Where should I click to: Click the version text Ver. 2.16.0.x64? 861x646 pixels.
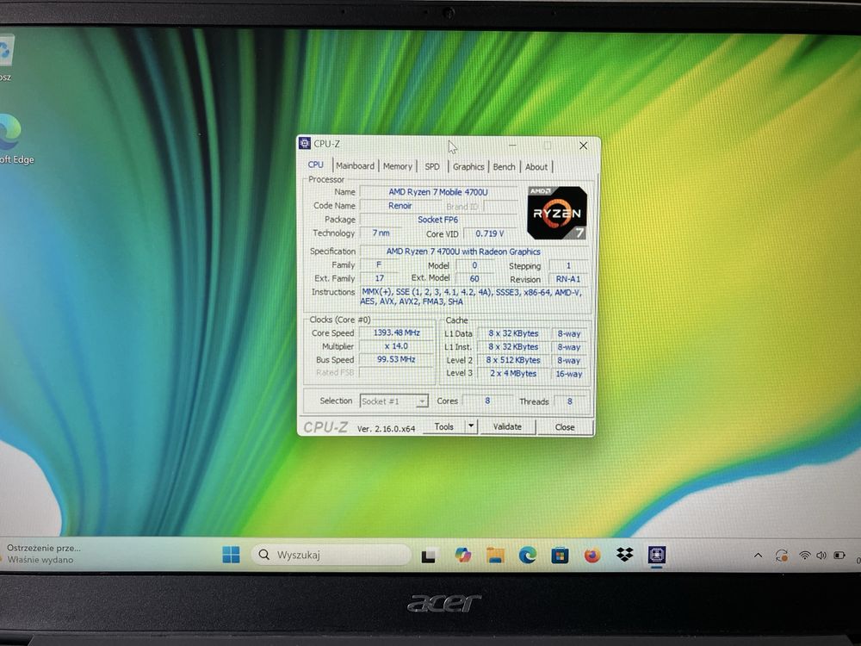click(x=386, y=428)
